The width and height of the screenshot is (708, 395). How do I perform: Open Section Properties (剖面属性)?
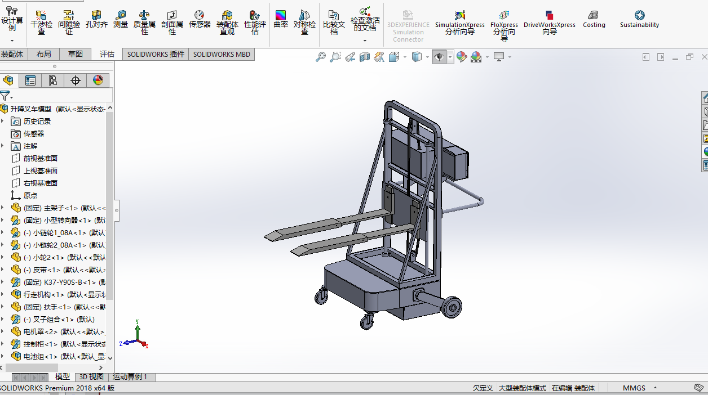[x=172, y=23]
